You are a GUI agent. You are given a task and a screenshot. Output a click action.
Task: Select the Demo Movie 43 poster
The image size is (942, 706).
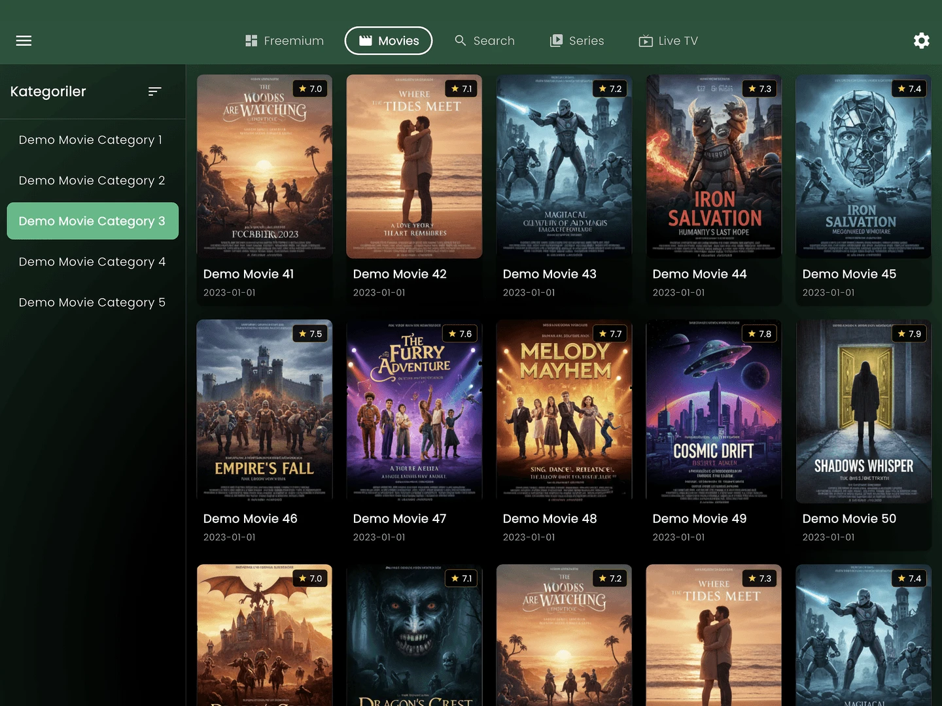tap(564, 167)
